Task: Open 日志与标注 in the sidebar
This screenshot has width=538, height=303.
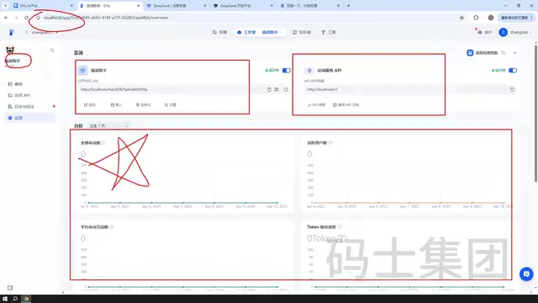Action: (x=29, y=107)
